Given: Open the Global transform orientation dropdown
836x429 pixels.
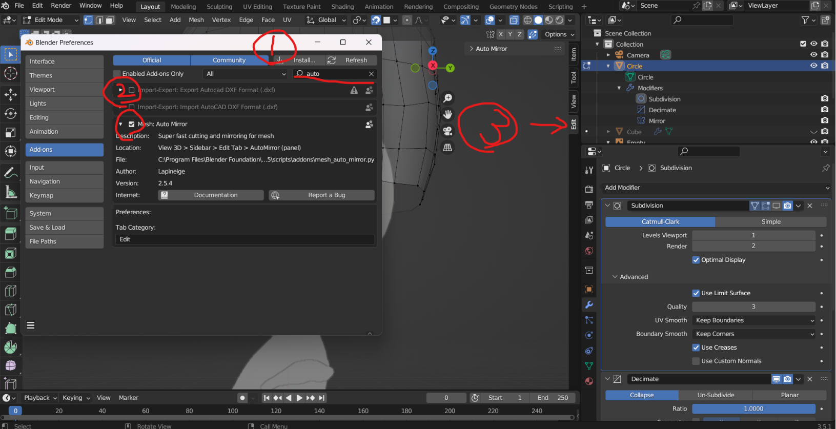Looking at the screenshot, I should [x=327, y=20].
